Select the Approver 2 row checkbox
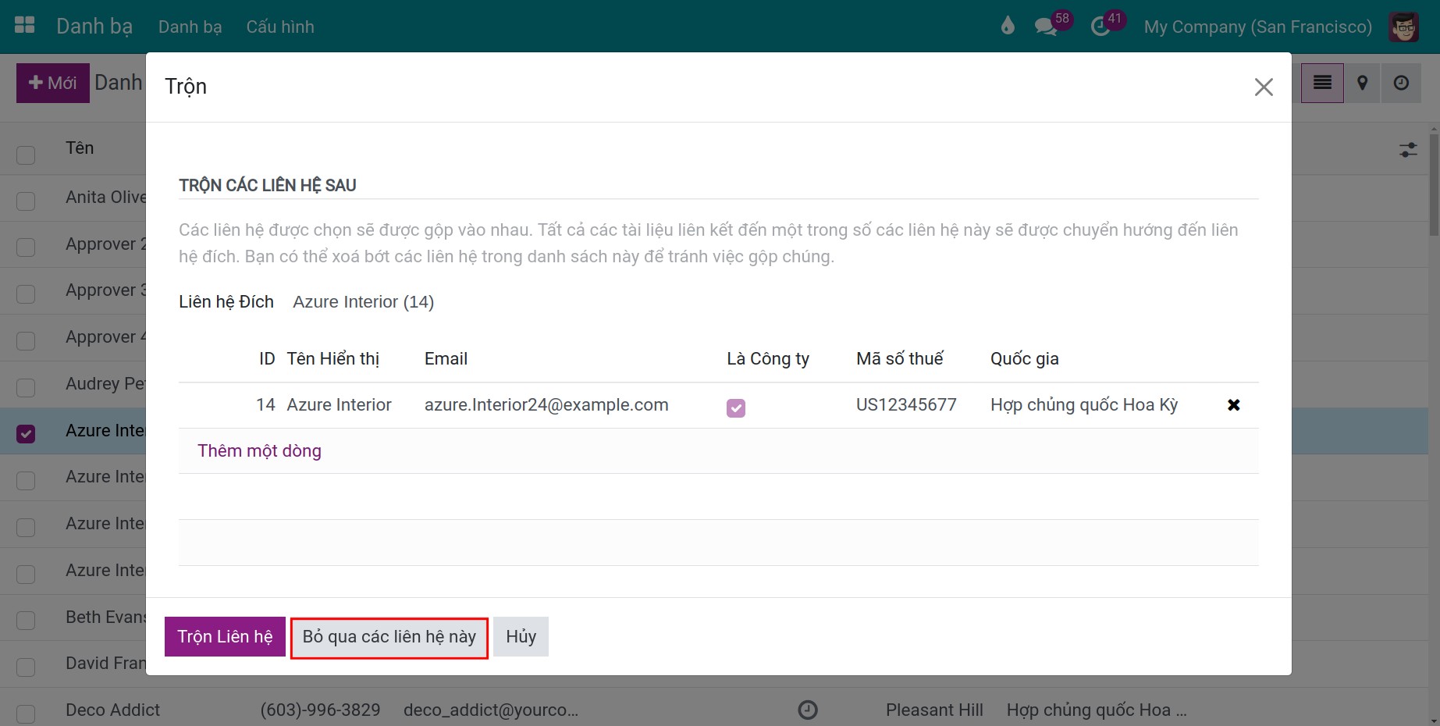 point(26,247)
